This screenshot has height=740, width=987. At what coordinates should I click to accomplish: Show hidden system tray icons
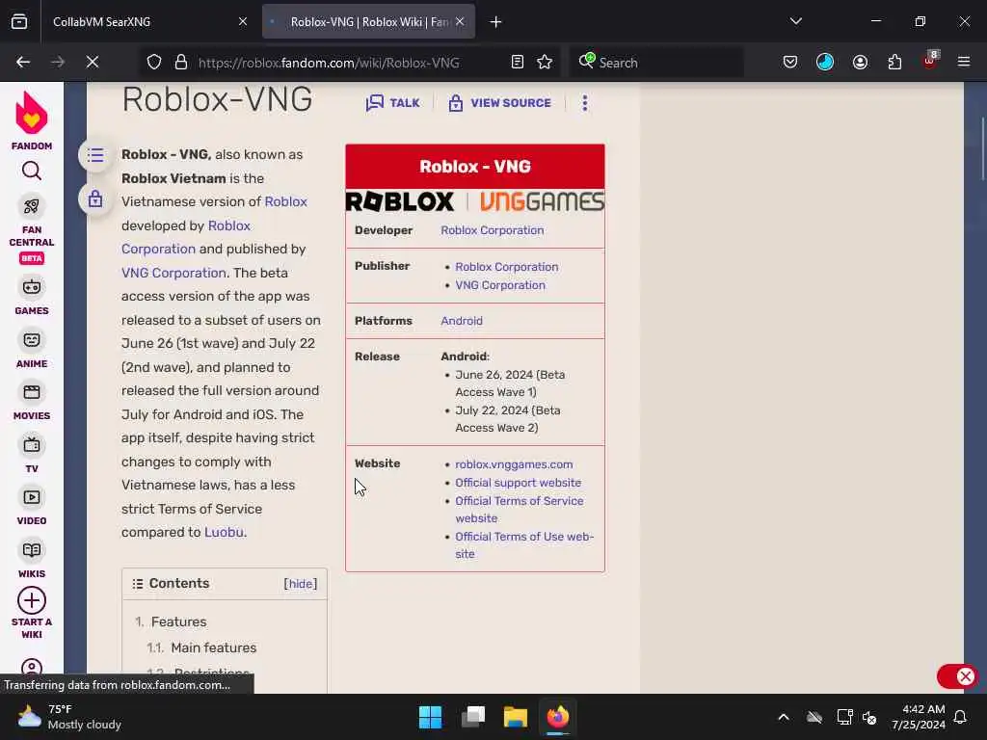coord(784,717)
